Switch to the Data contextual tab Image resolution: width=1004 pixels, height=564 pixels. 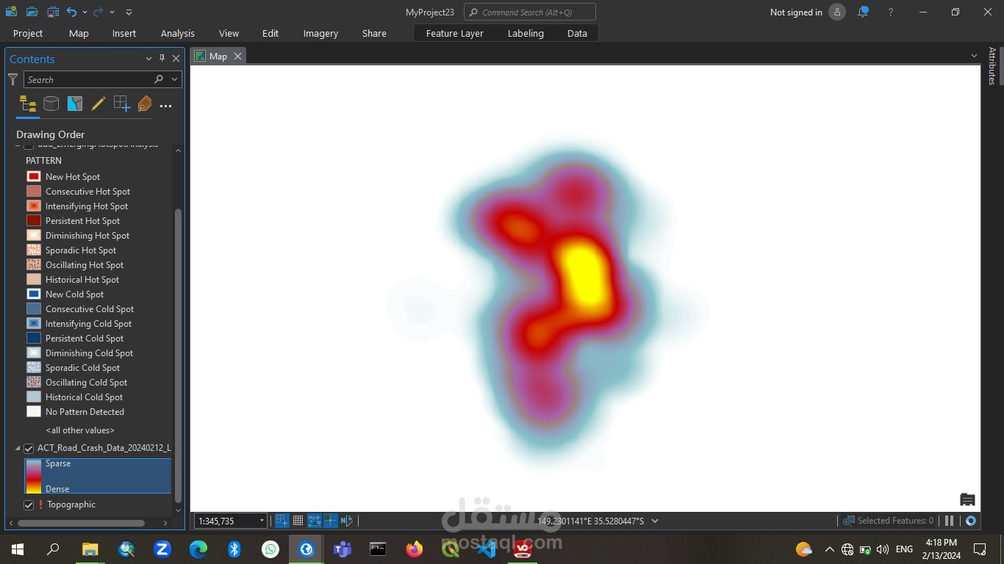pyautogui.click(x=577, y=33)
